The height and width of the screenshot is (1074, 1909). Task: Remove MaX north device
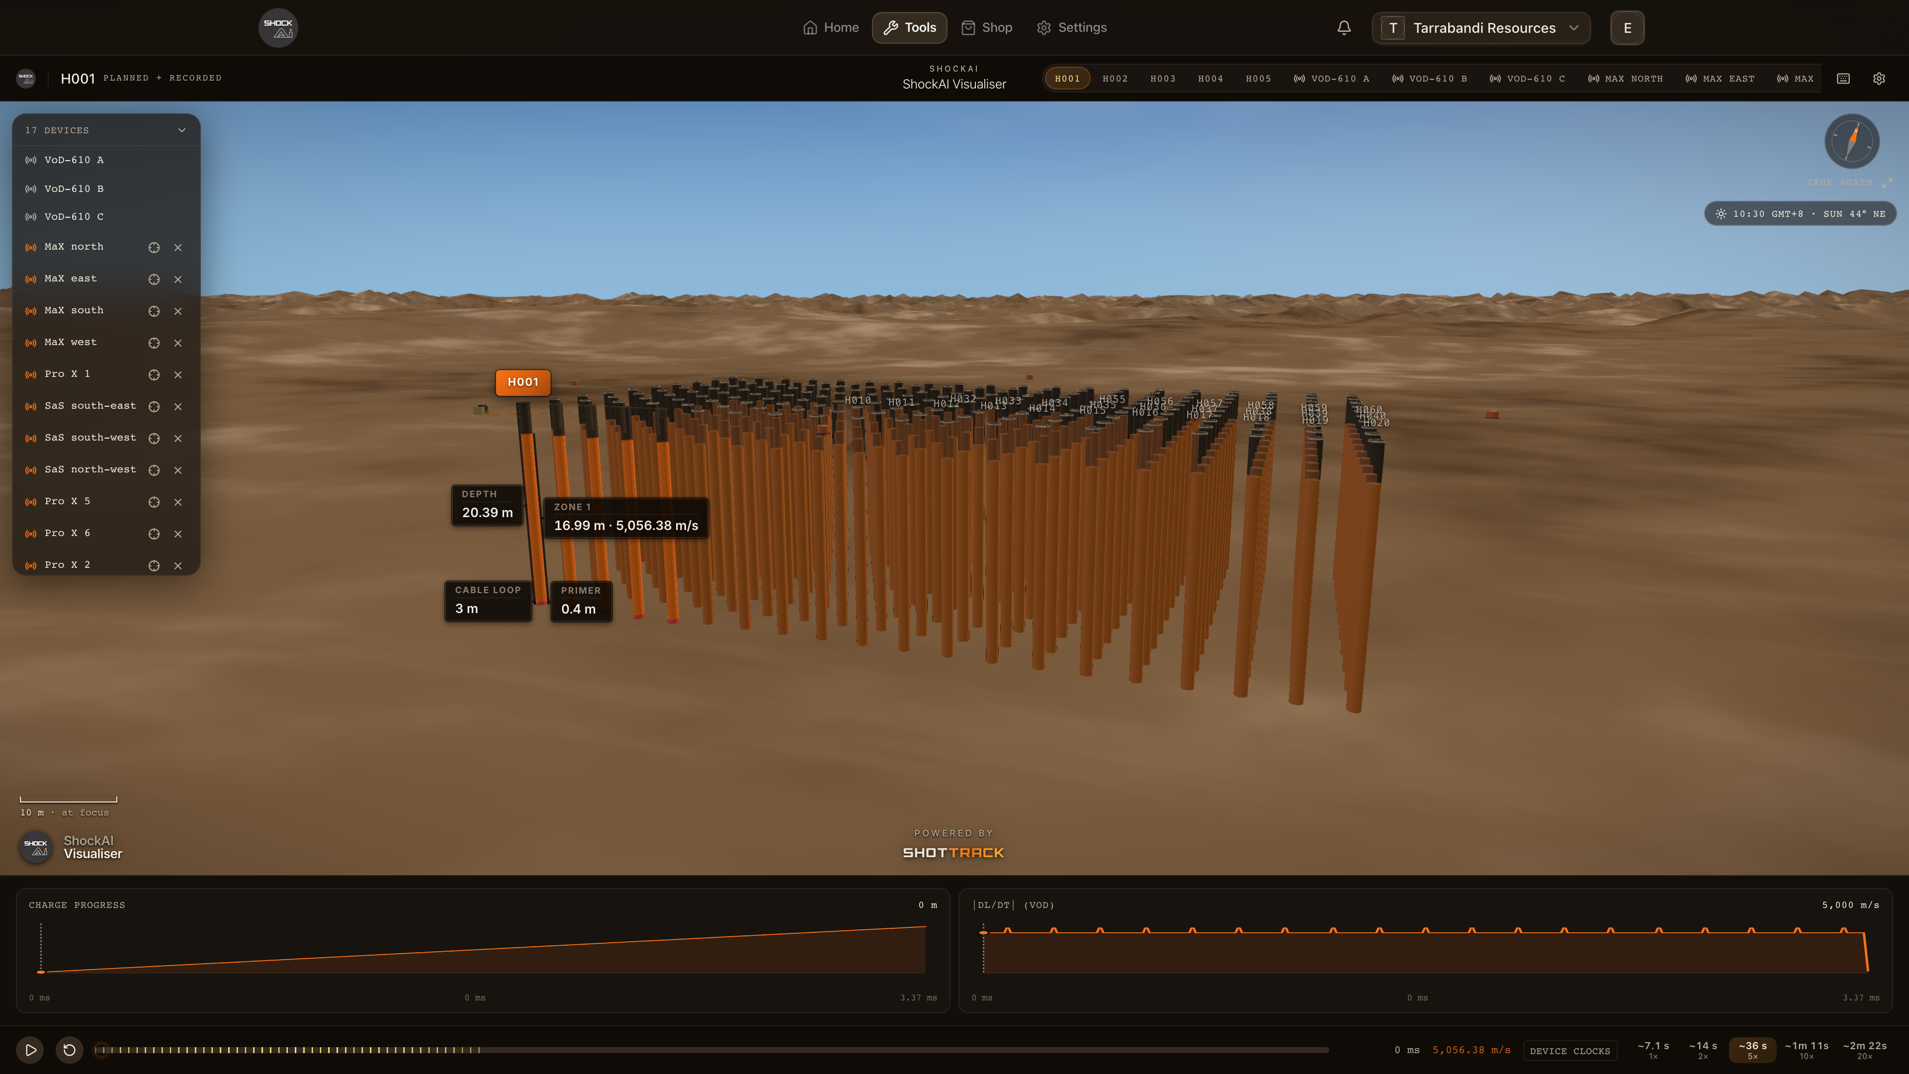(x=178, y=248)
